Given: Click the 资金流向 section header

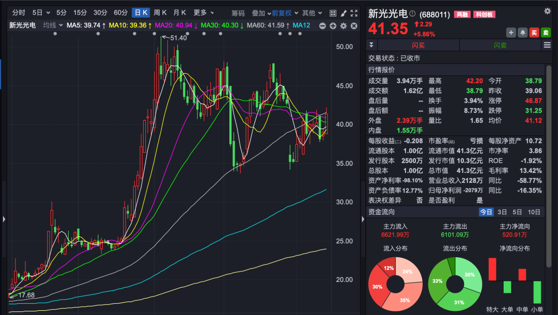Looking at the screenshot, I should (x=381, y=212).
